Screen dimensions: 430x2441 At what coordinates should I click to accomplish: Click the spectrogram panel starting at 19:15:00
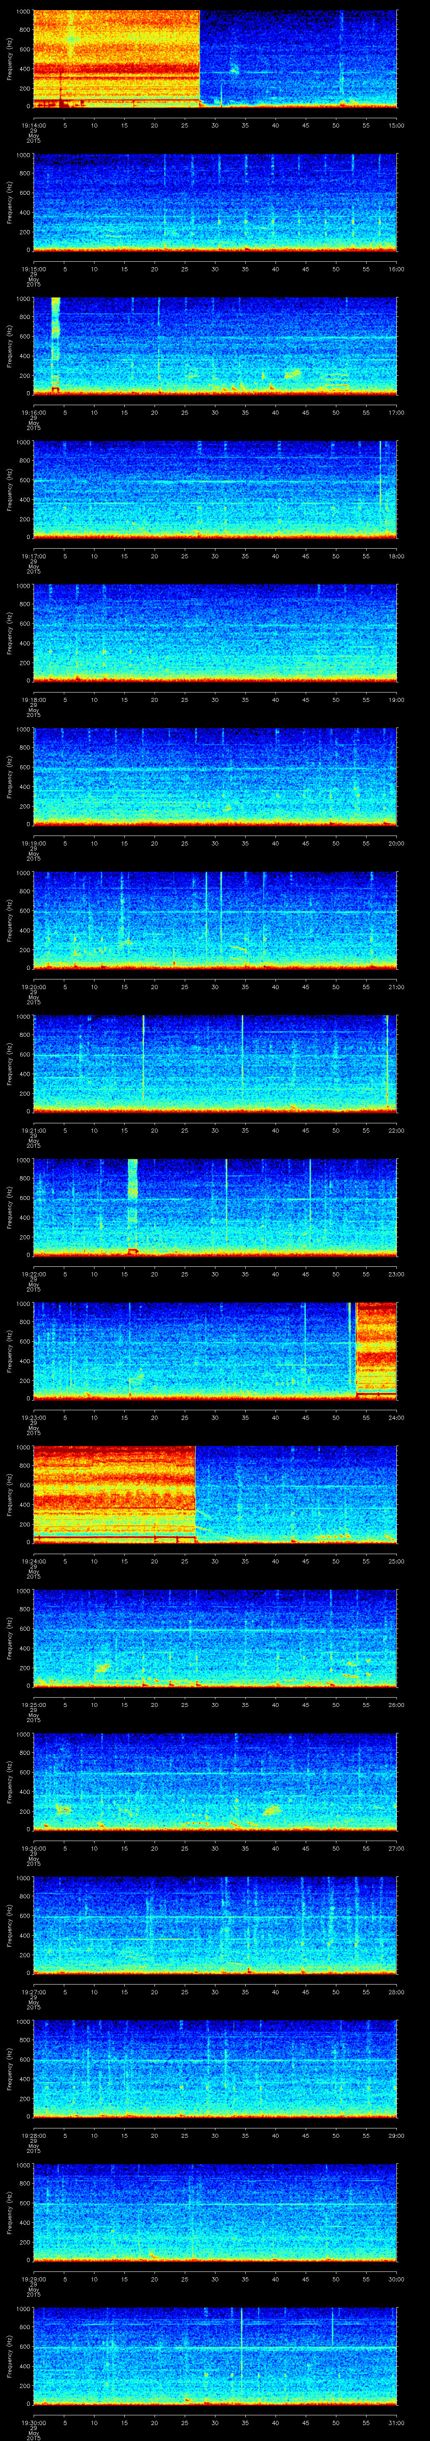click(215, 202)
